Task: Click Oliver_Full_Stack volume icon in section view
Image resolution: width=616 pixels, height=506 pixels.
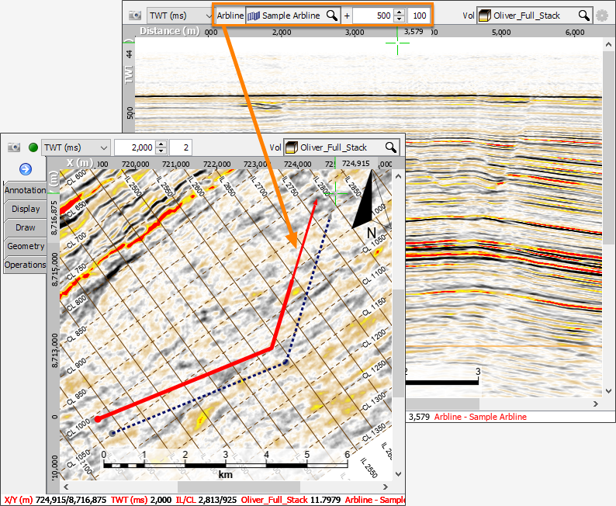Action: [x=485, y=16]
